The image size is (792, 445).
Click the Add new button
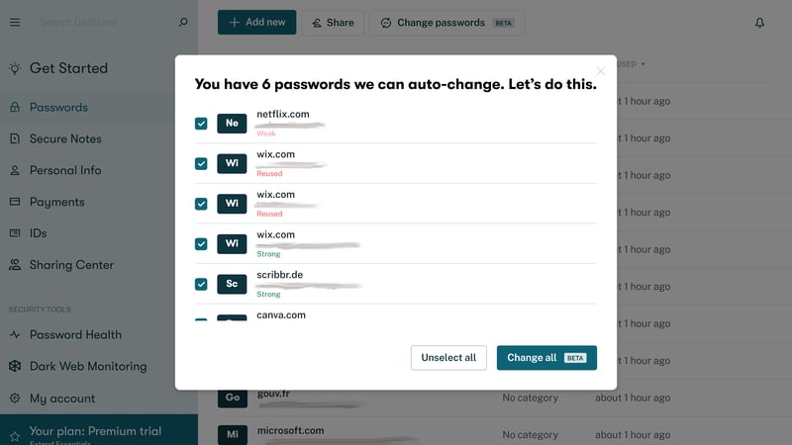tap(256, 22)
